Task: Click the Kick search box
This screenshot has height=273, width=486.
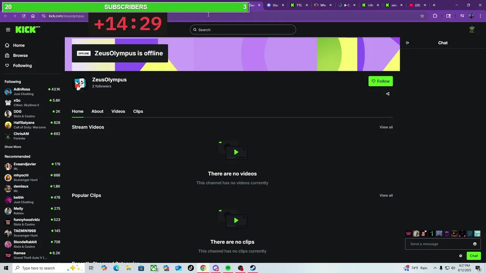Action: pos(243,30)
